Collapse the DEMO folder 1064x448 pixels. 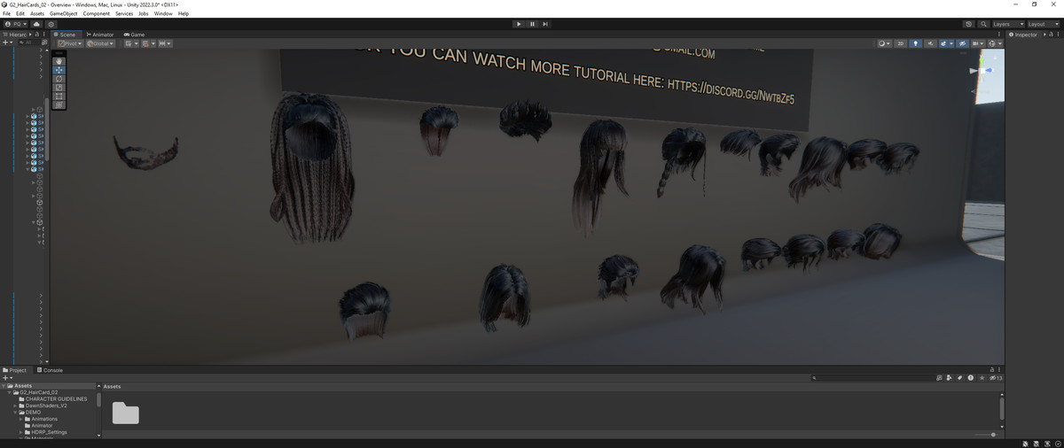[x=17, y=413]
